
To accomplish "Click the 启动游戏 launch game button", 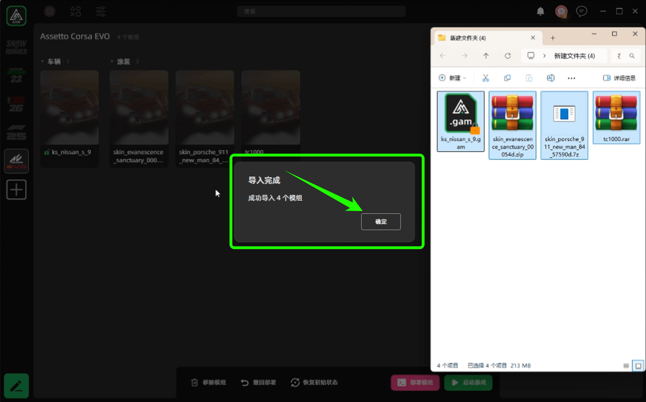I will pos(468,382).
